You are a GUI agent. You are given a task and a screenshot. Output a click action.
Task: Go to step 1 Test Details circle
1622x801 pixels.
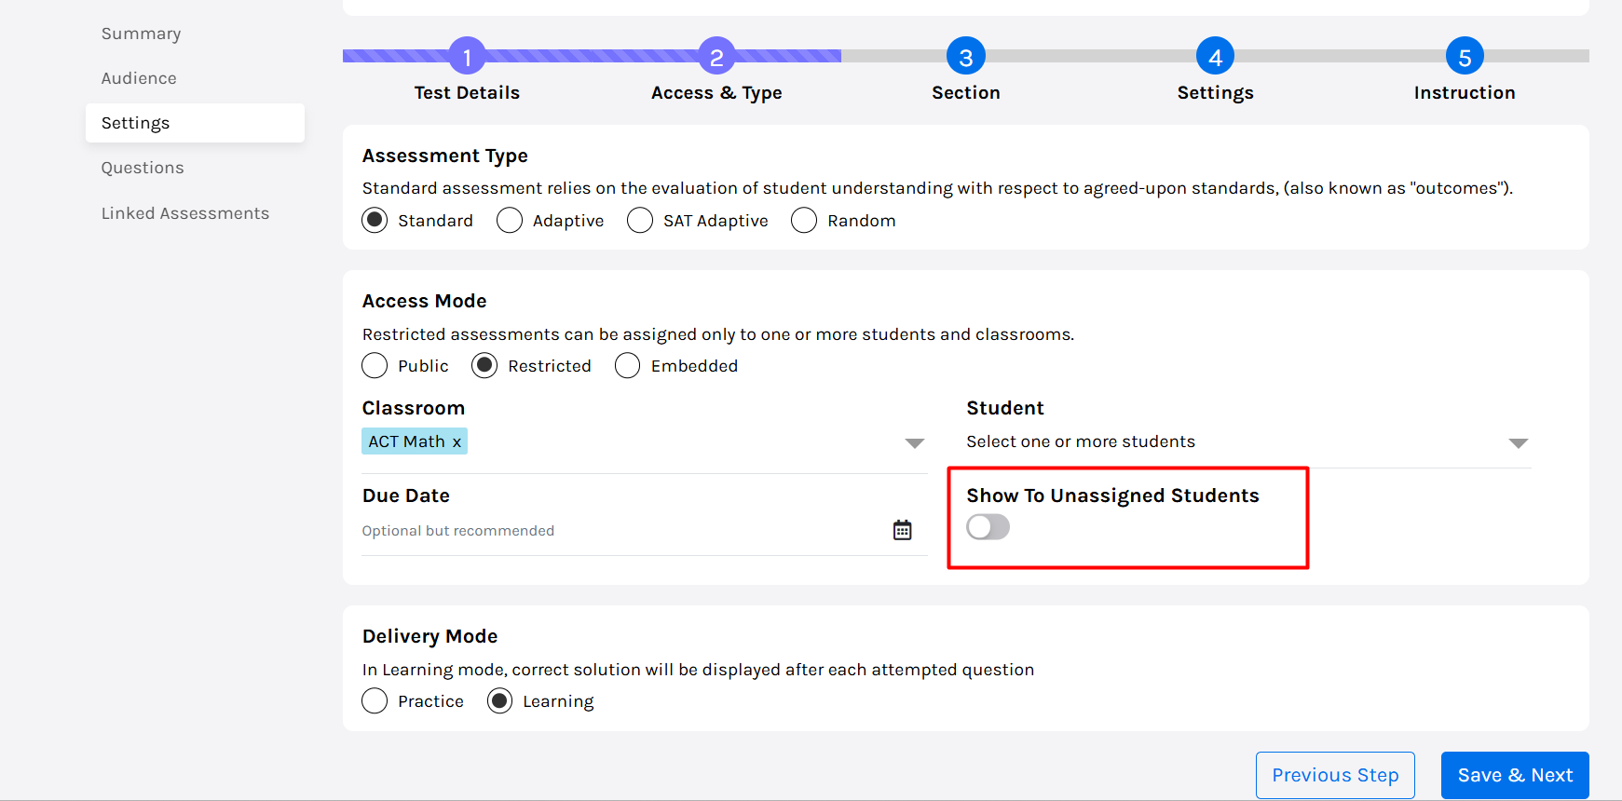click(x=467, y=57)
